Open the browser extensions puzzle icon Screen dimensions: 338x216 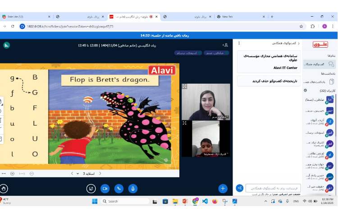[x=313, y=26]
